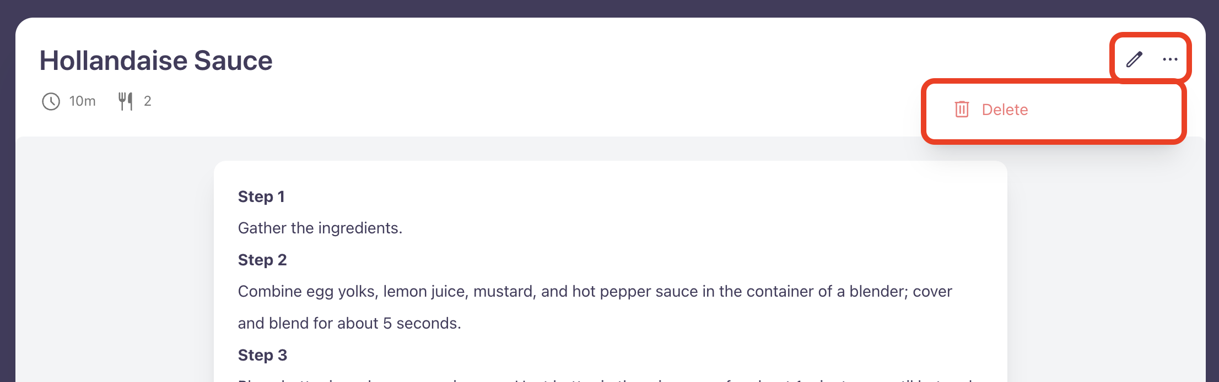Click the 10m cooking time label
Screen dimensions: 1219x382
pyautogui.click(x=82, y=101)
